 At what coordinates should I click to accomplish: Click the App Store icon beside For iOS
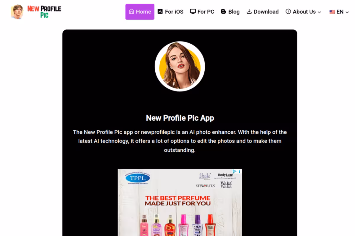coord(160,12)
